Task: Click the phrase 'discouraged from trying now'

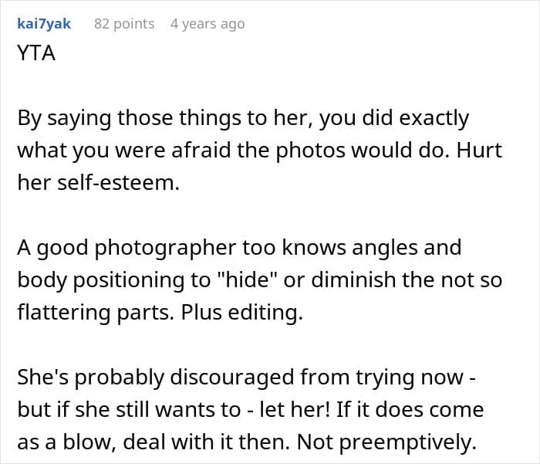Action: [x=317, y=377]
